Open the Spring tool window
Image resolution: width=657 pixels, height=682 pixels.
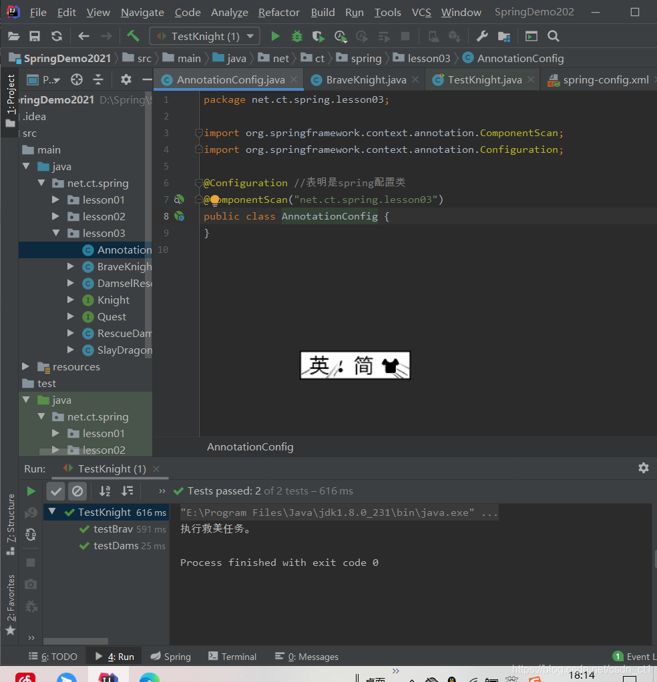click(170, 657)
